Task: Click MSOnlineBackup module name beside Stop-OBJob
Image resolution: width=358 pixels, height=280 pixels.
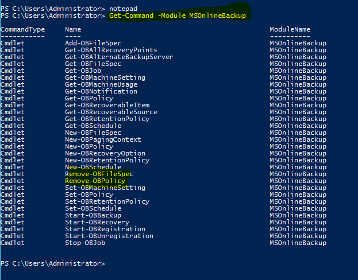Action: (x=298, y=243)
